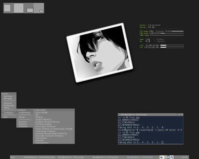Open the Multimedia submenu
The image size is (199, 159).
tap(9, 105)
